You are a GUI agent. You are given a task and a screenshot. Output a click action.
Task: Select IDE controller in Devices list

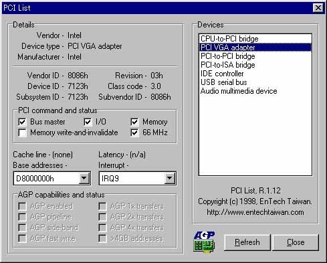point(255,74)
